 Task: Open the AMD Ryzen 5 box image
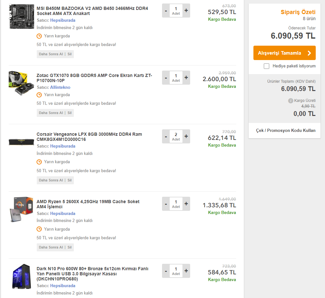[x=22, y=210]
